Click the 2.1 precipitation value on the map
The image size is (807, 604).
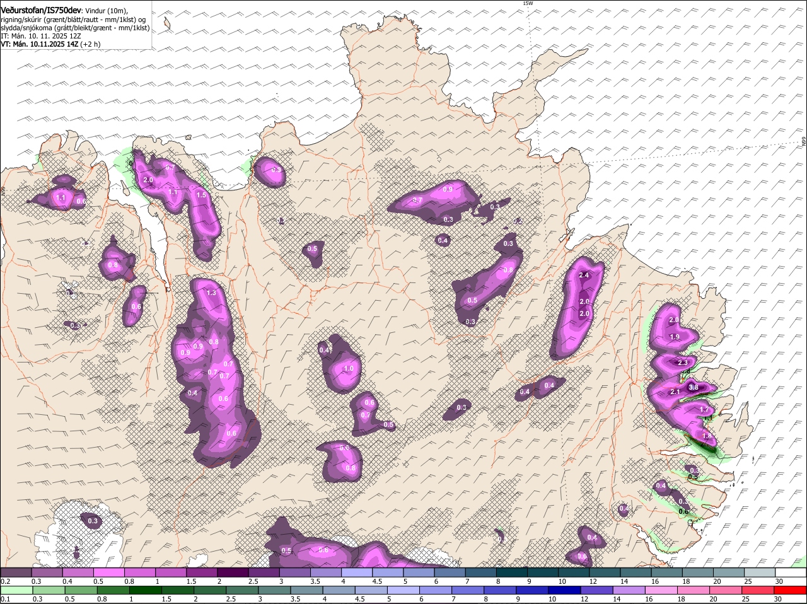(x=675, y=392)
